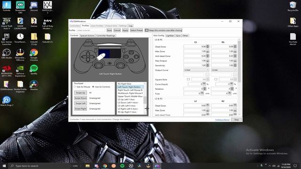Open Redragon M711-FPS software icon

pos(7,71)
